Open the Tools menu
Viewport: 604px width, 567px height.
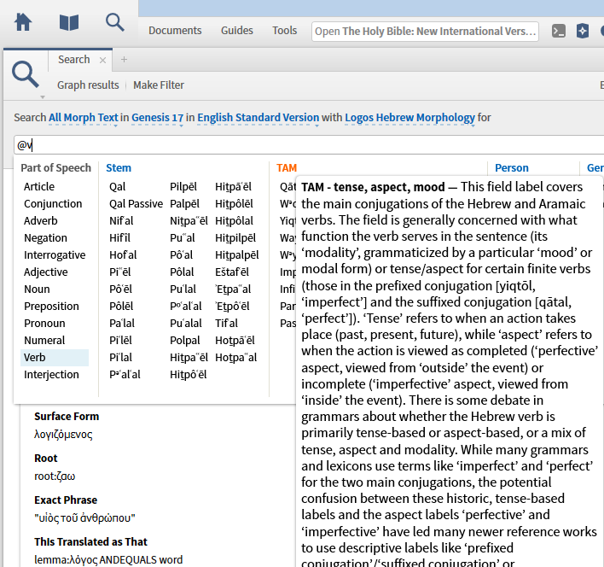(285, 31)
